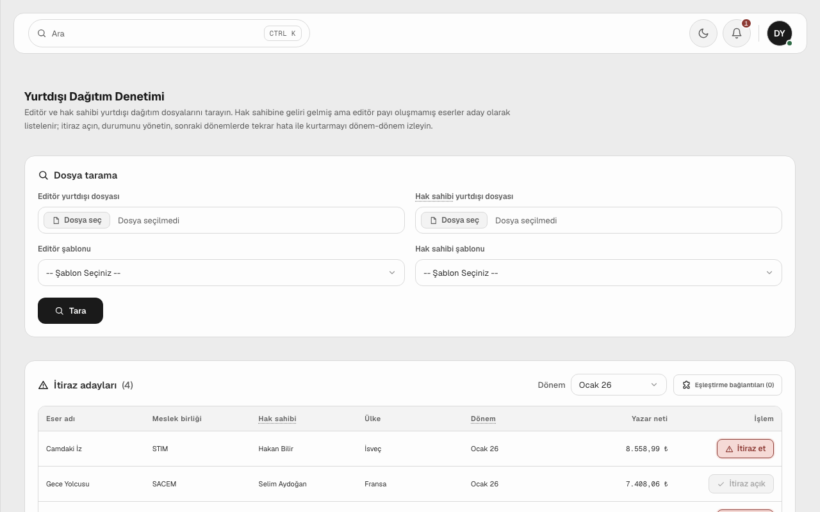Click the Tara scan button
Screen dimensions: 820x512
point(70,310)
